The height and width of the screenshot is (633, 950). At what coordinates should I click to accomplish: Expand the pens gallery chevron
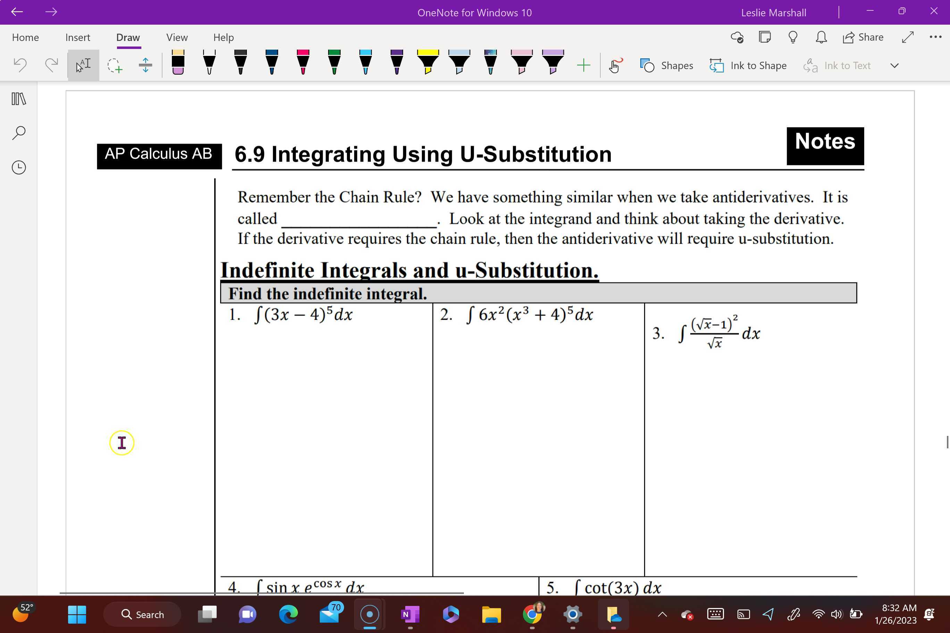pyautogui.click(x=894, y=65)
